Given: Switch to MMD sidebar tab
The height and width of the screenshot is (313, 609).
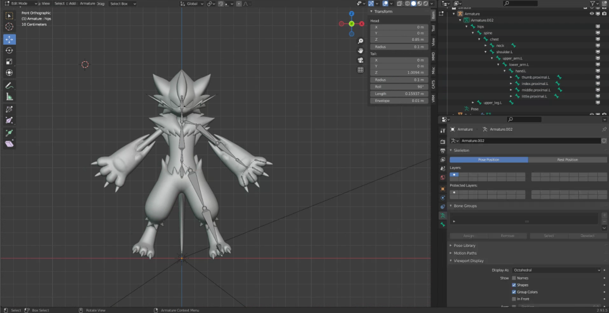Looking at the screenshot, I should click(433, 56).
